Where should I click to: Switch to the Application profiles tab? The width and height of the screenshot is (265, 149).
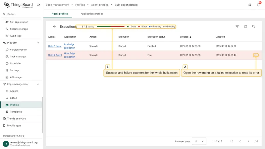coord(92,14)
